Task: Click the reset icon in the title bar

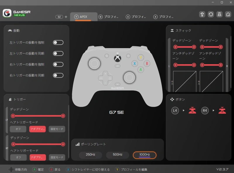Action: point(211,14)
